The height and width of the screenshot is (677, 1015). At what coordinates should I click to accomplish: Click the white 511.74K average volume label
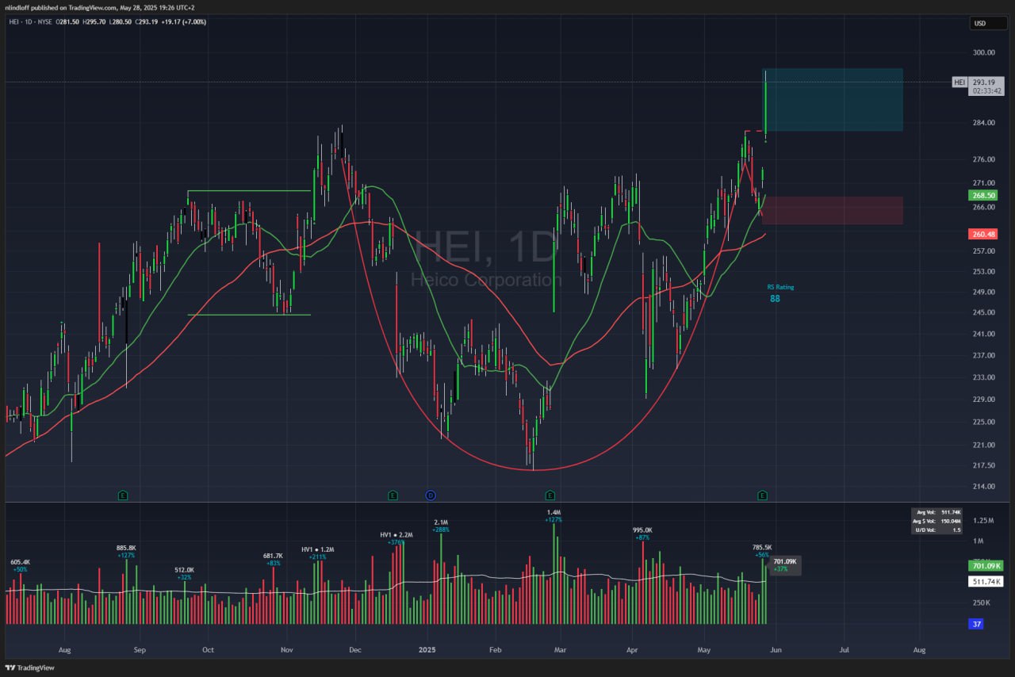[x=986, y=582]
